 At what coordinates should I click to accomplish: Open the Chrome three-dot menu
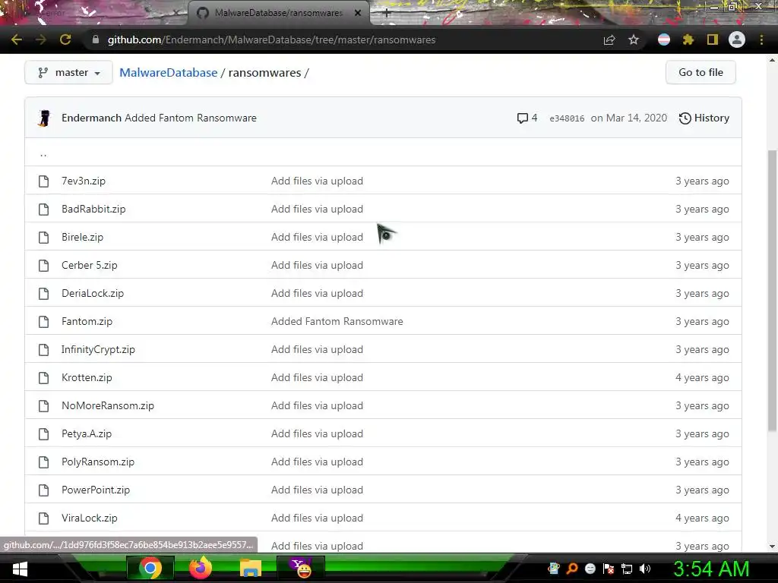761,39
